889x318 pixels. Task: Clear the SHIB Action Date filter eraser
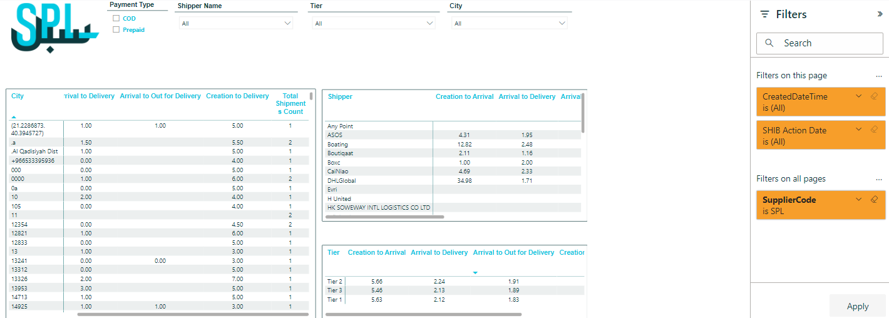click(875, 130)
